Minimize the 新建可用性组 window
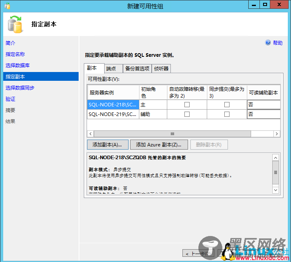This screenshot has width=291, height=262. (x=254, y=5)
